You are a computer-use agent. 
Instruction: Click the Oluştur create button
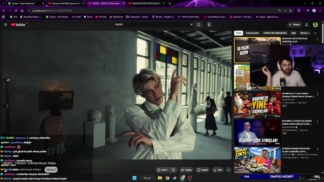294,25
